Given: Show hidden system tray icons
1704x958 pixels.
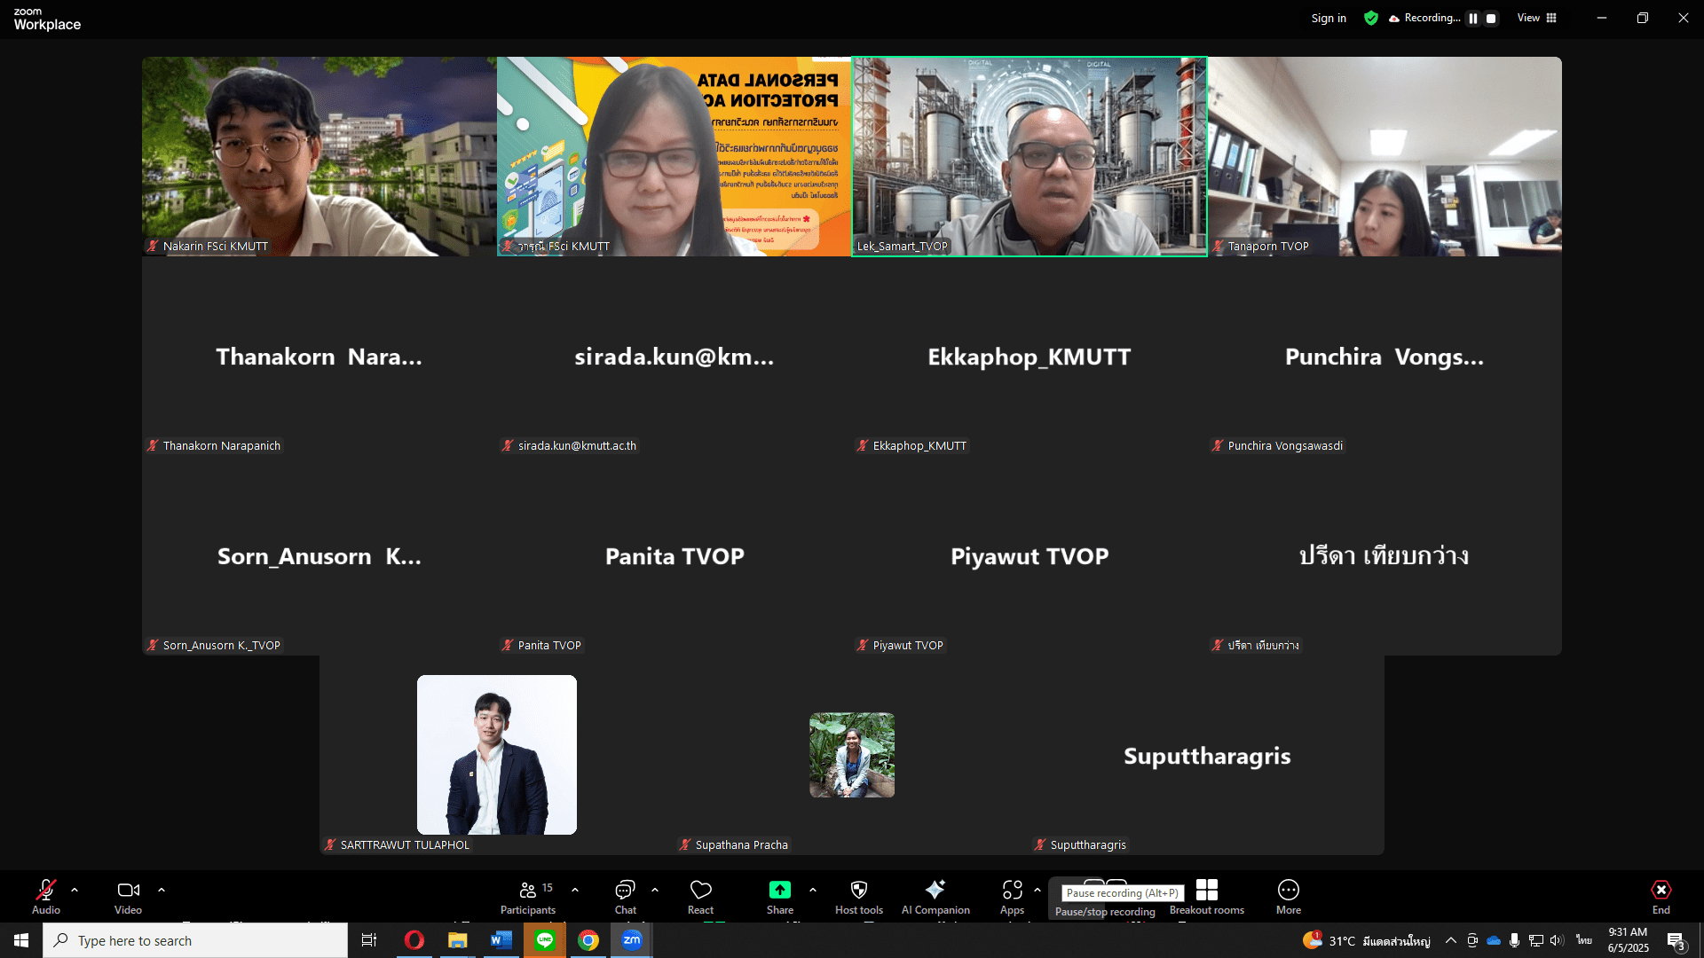Looking at the screenshot, I should pyautogui.click(x=1450, y=940).
